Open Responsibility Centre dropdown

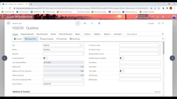point(159,54)
